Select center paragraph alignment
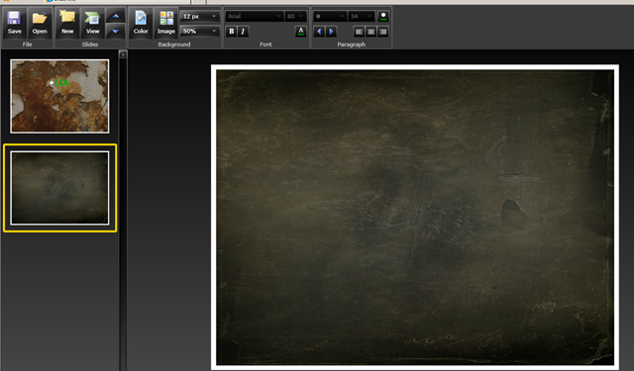This screenshot has height=371, width=634. (x=370, y=32)
